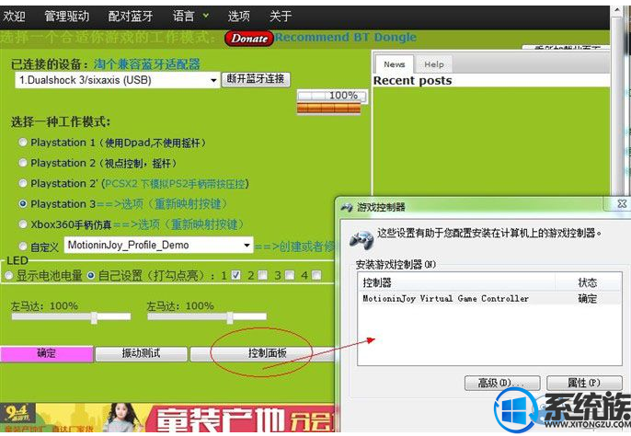Viewport: 631px width, 436px height.
Task: Toggle LED 3 checkbox
Action: [x=290, y=275]
